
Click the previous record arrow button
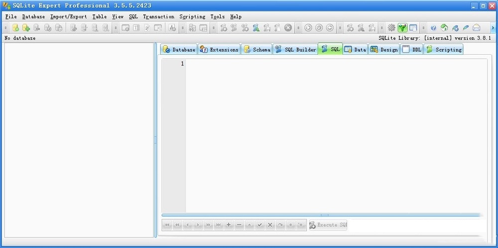coord(187,225)
